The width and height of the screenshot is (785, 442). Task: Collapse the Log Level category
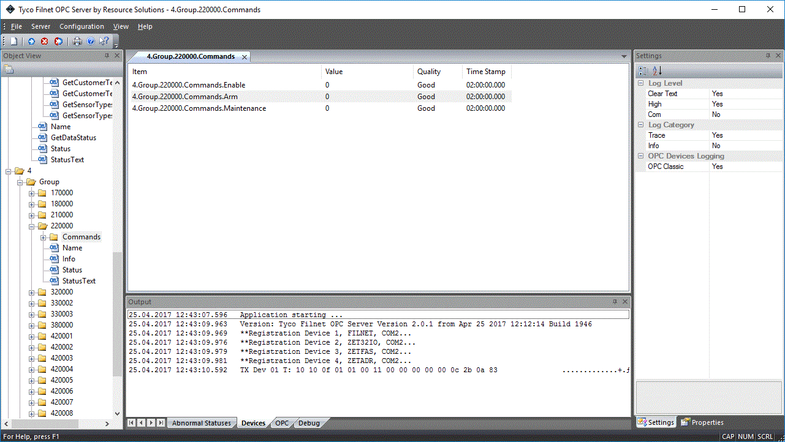pyautogui.click(x=641, y=83)
